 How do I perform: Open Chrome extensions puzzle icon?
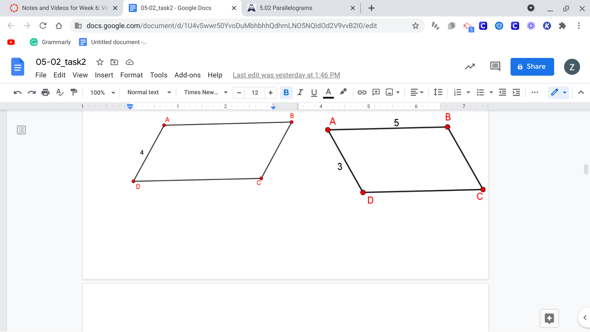562,26
